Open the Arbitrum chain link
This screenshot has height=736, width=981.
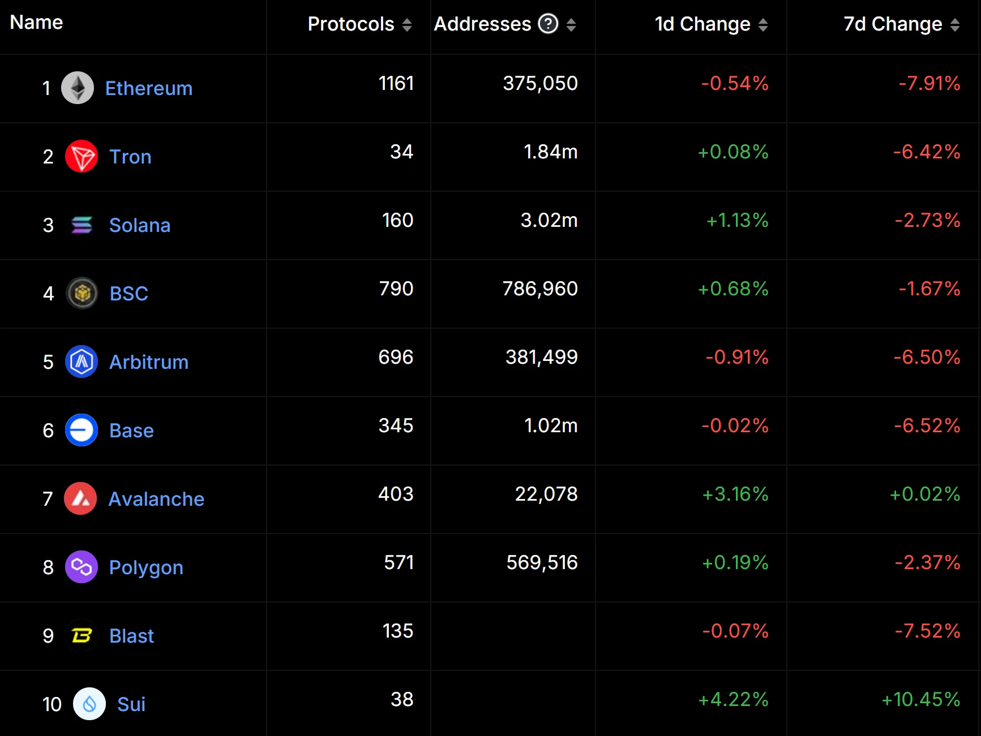coord(149,362)
